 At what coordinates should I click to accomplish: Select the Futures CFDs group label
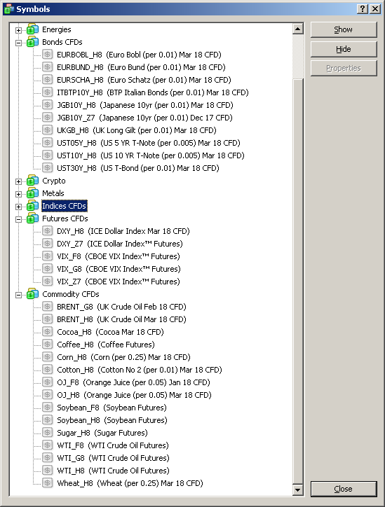(65, 218)
